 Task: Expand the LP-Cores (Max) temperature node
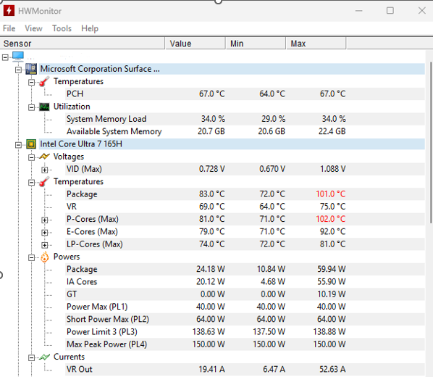44,245
